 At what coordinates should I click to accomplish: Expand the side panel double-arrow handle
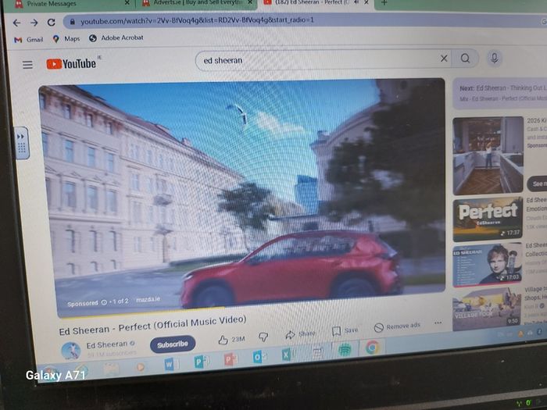point(21,143)
